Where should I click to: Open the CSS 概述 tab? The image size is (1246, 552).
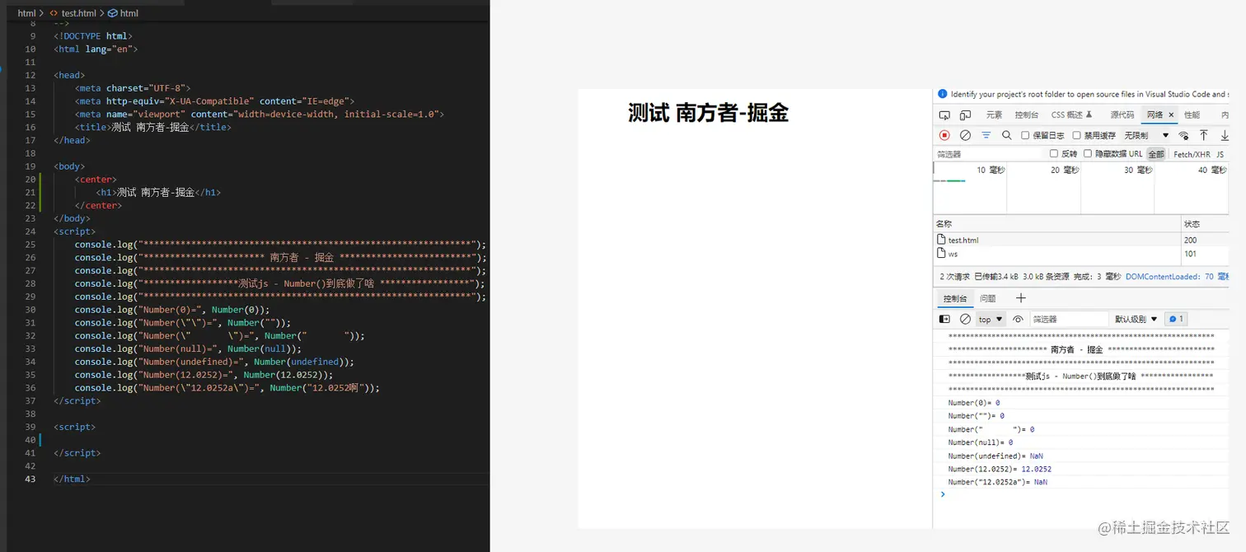pyautogui.click(x=1071, y=115)
